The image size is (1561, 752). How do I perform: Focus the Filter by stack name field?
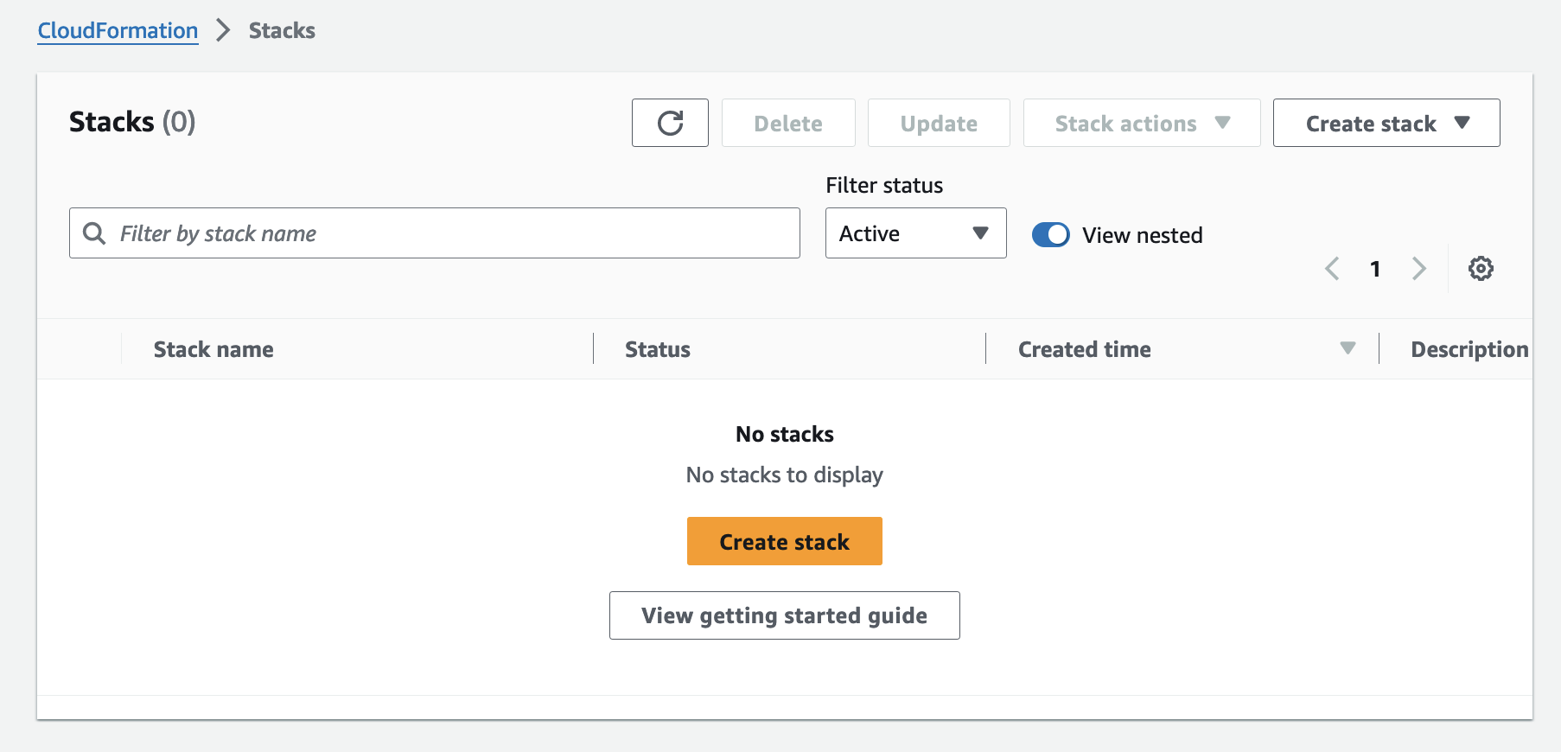[449, 233]
